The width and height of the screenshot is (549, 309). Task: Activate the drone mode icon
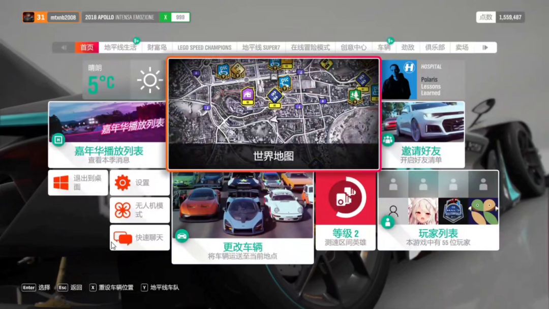point(123,210)
